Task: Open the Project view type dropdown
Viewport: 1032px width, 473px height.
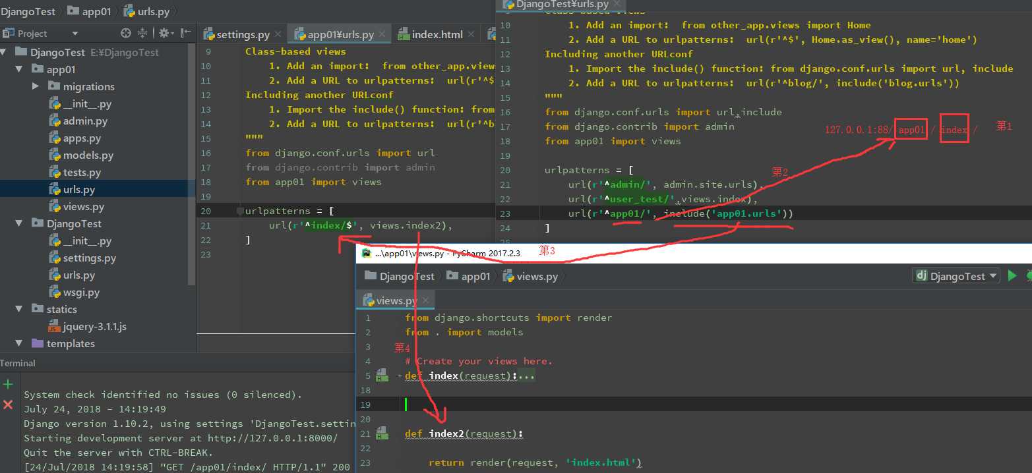Action: 75,34
